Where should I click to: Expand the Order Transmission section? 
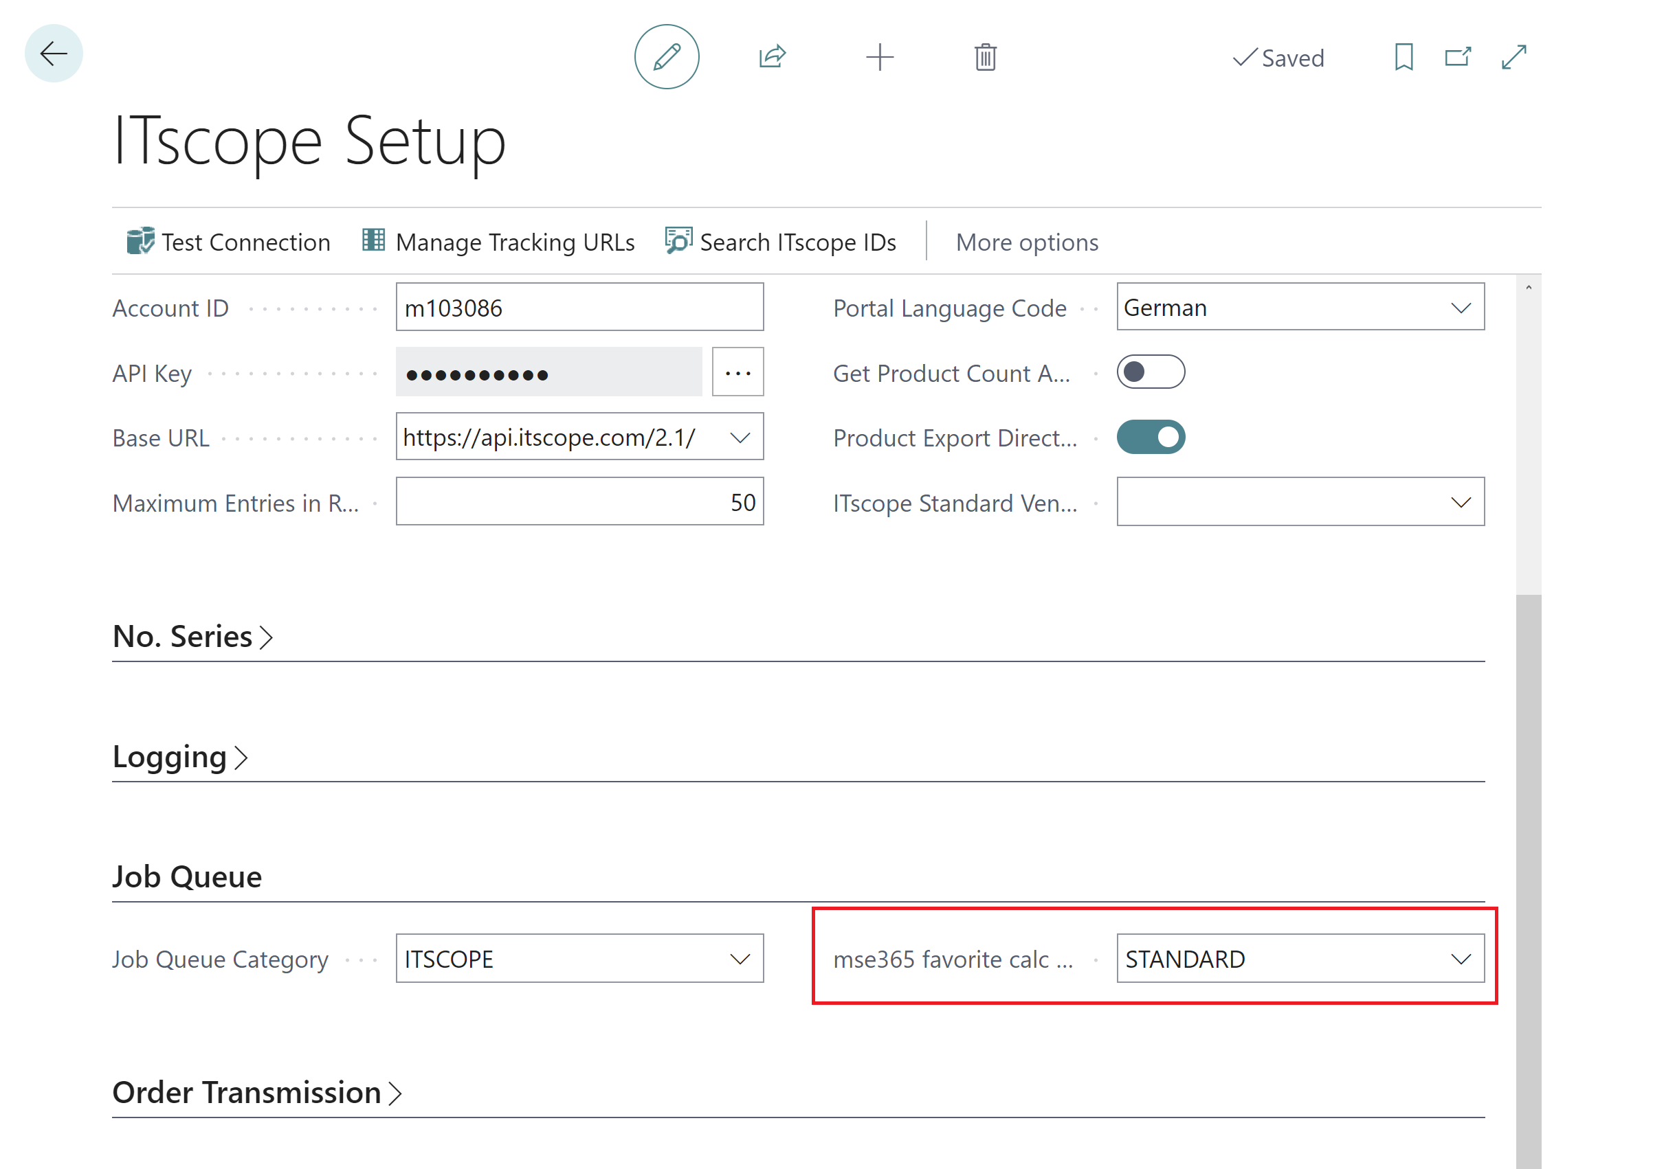click(x=257, y=1093)
